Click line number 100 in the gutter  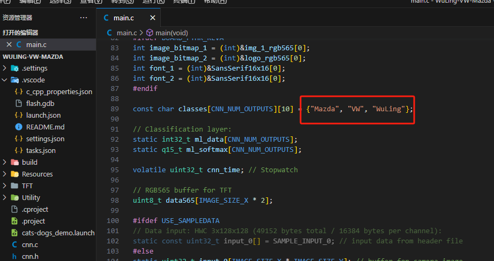tap(113, 221)
